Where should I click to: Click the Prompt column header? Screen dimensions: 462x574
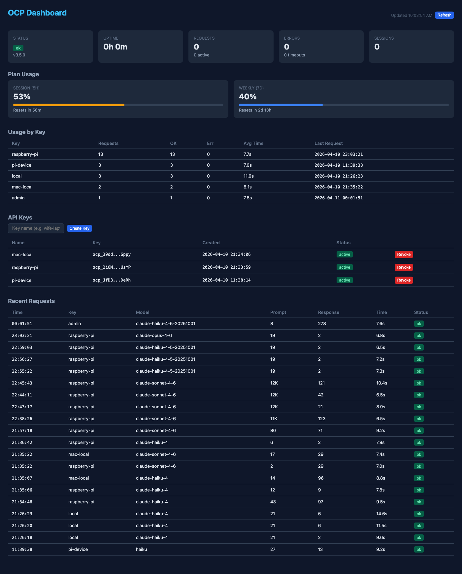coord(278,313)
